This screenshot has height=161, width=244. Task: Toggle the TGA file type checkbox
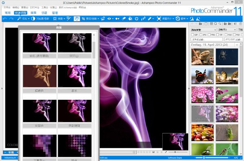pyautogui.click(x=226, y=34)
